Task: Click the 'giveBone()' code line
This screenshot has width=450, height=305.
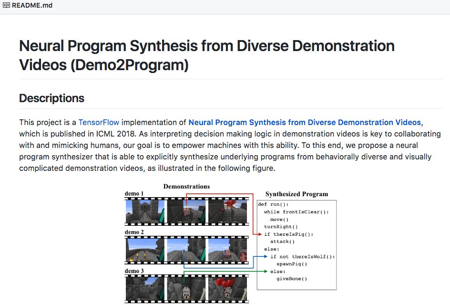Action: click(x=292, y=279)
